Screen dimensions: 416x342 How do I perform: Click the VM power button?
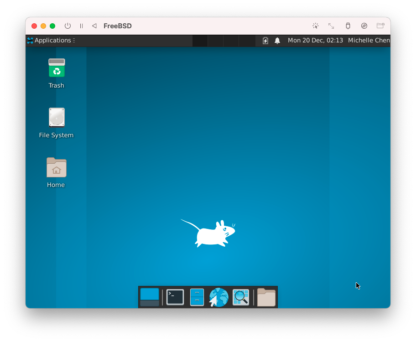click(68, 26)
